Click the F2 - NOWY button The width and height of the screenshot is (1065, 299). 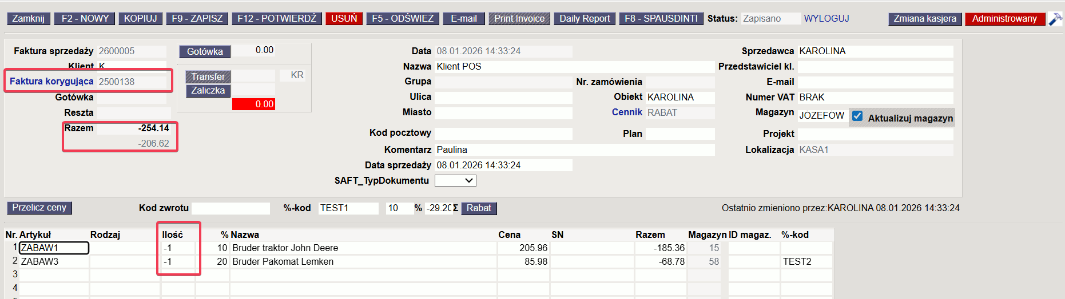pyautogui.click(x=85, y=19)
